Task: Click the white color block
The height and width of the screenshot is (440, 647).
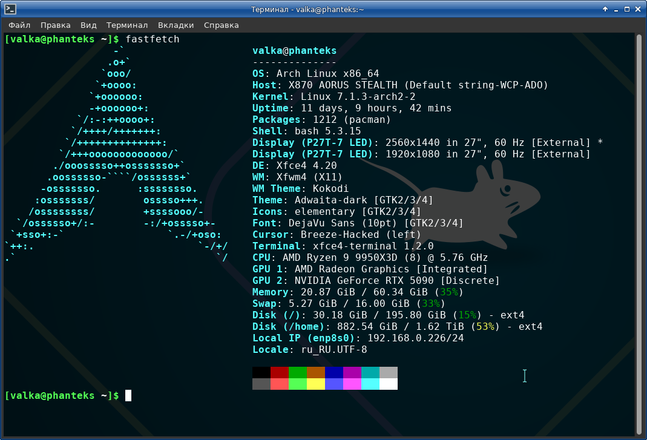Action: click(x=389, y=384)
